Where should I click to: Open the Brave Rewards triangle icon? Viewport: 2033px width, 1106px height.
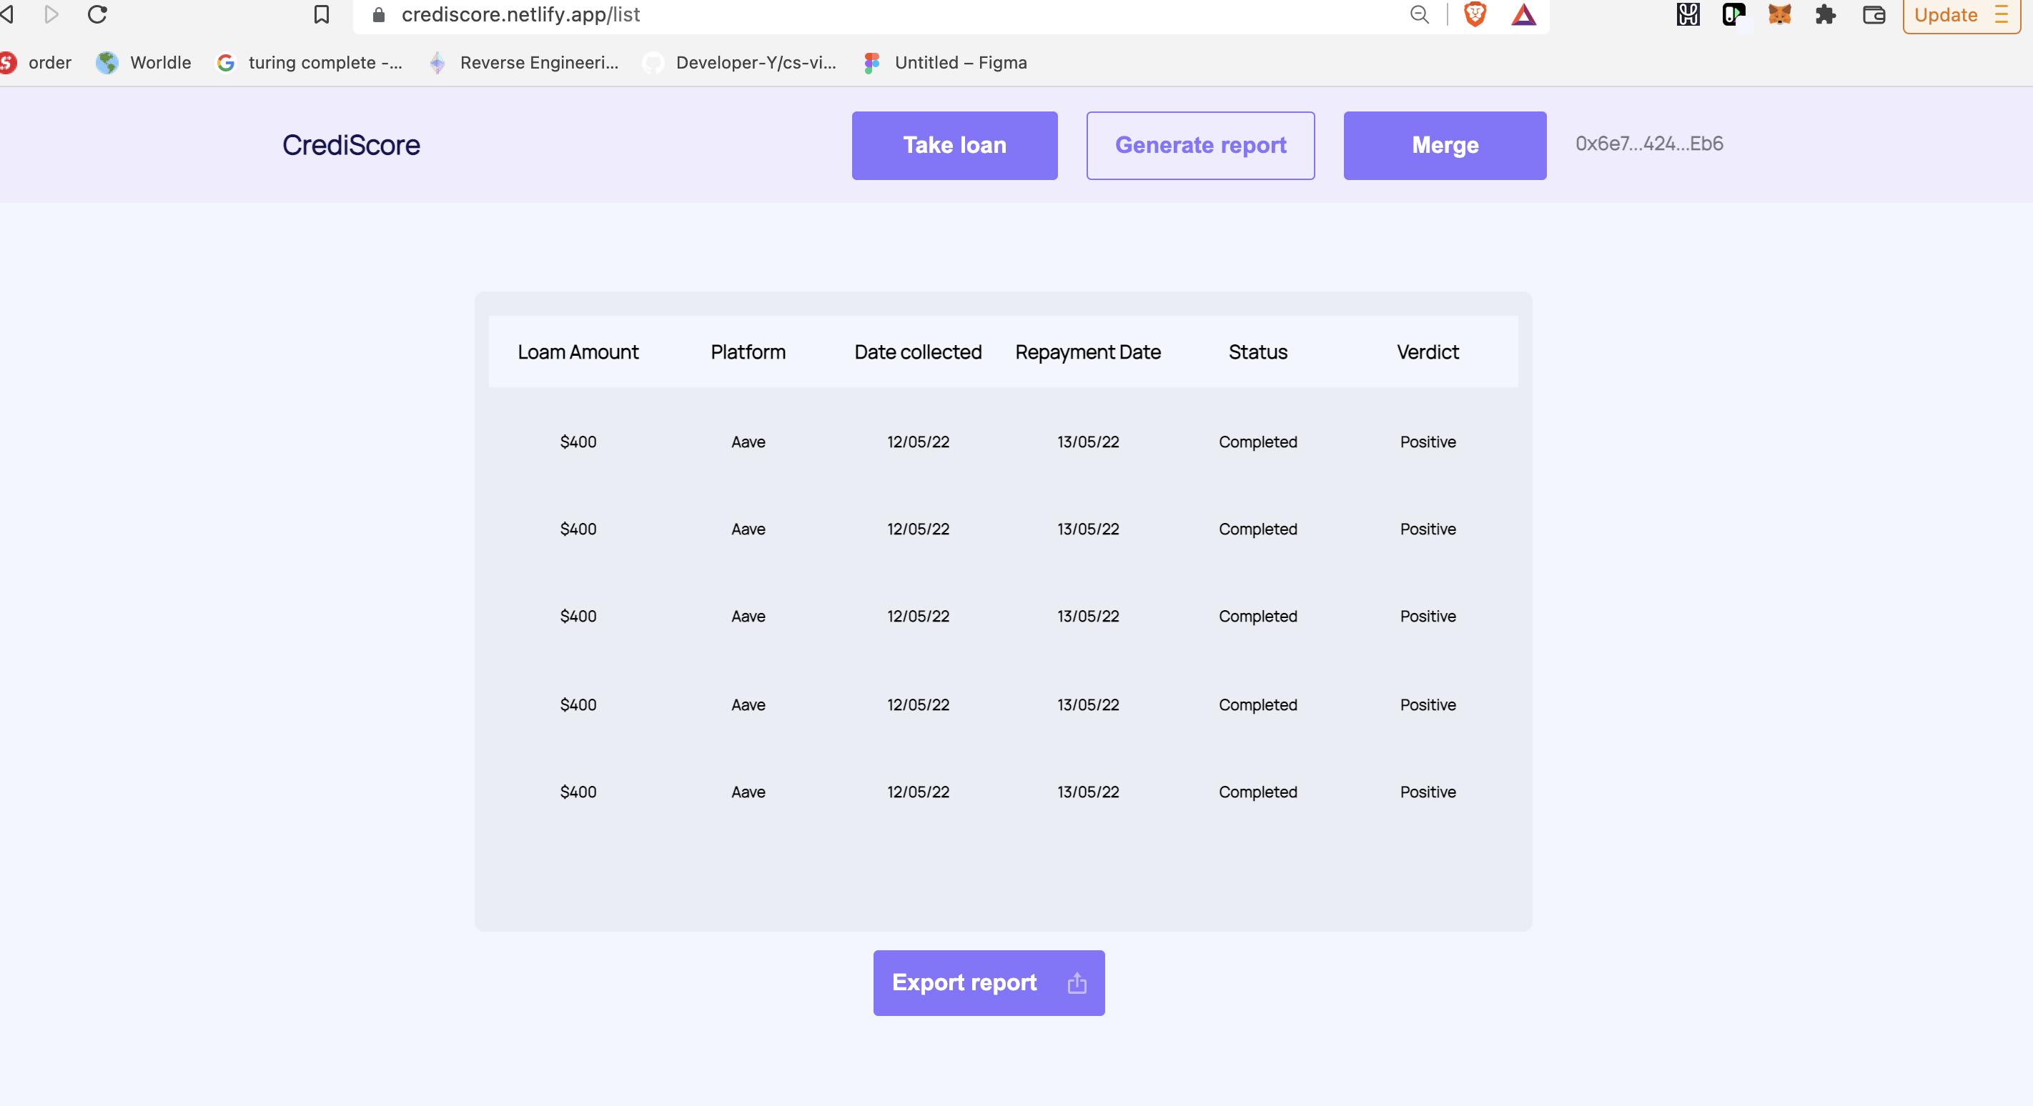pos(1523,14)
